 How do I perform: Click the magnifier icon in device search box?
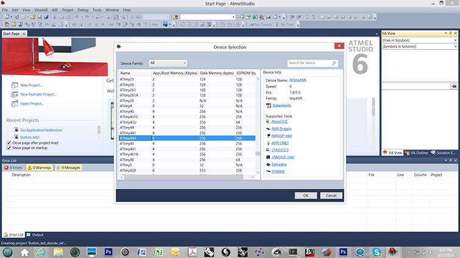(x=334, y=63)
